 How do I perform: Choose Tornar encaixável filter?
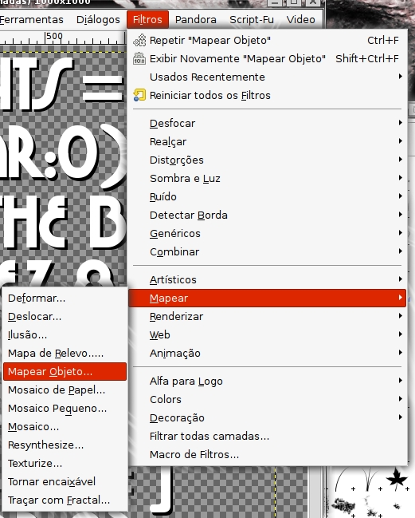[x=65, y=481]
